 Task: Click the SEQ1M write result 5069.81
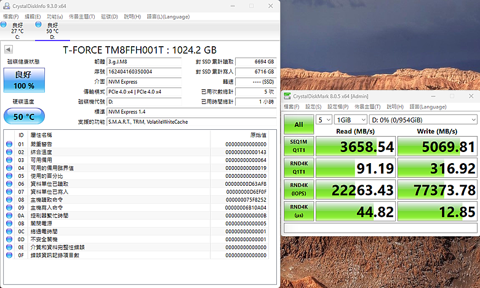click(438, 146)
